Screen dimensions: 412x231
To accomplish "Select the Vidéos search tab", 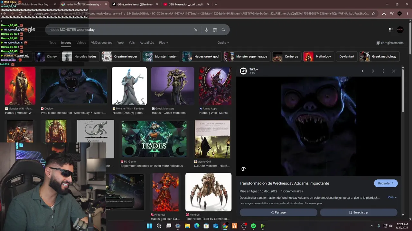I will pos(81,43).
